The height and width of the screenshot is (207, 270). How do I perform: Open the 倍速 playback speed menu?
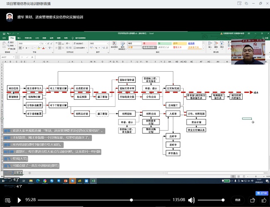click(238, 200)
